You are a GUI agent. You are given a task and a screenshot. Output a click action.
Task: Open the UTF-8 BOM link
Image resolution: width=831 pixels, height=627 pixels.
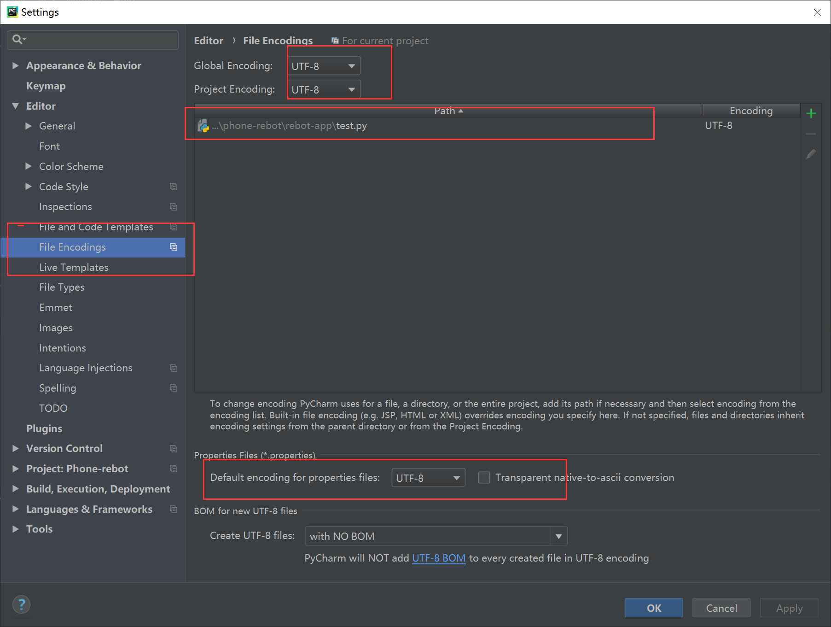(x=439, y=558)
